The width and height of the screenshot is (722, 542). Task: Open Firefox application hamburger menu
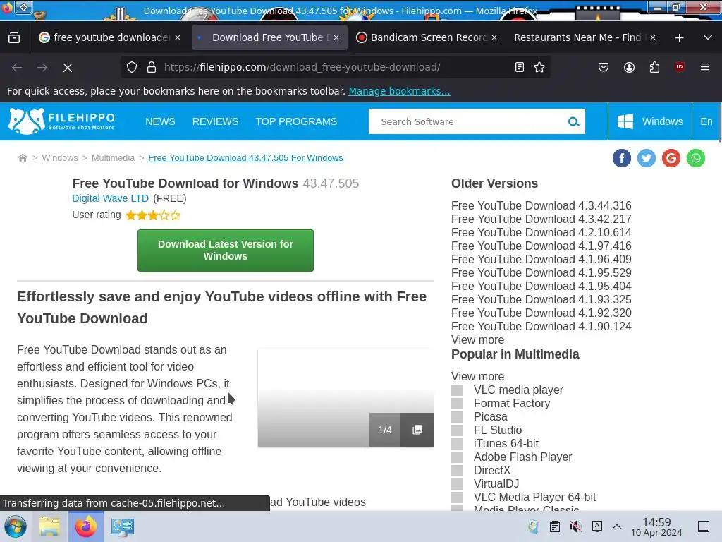705,67
